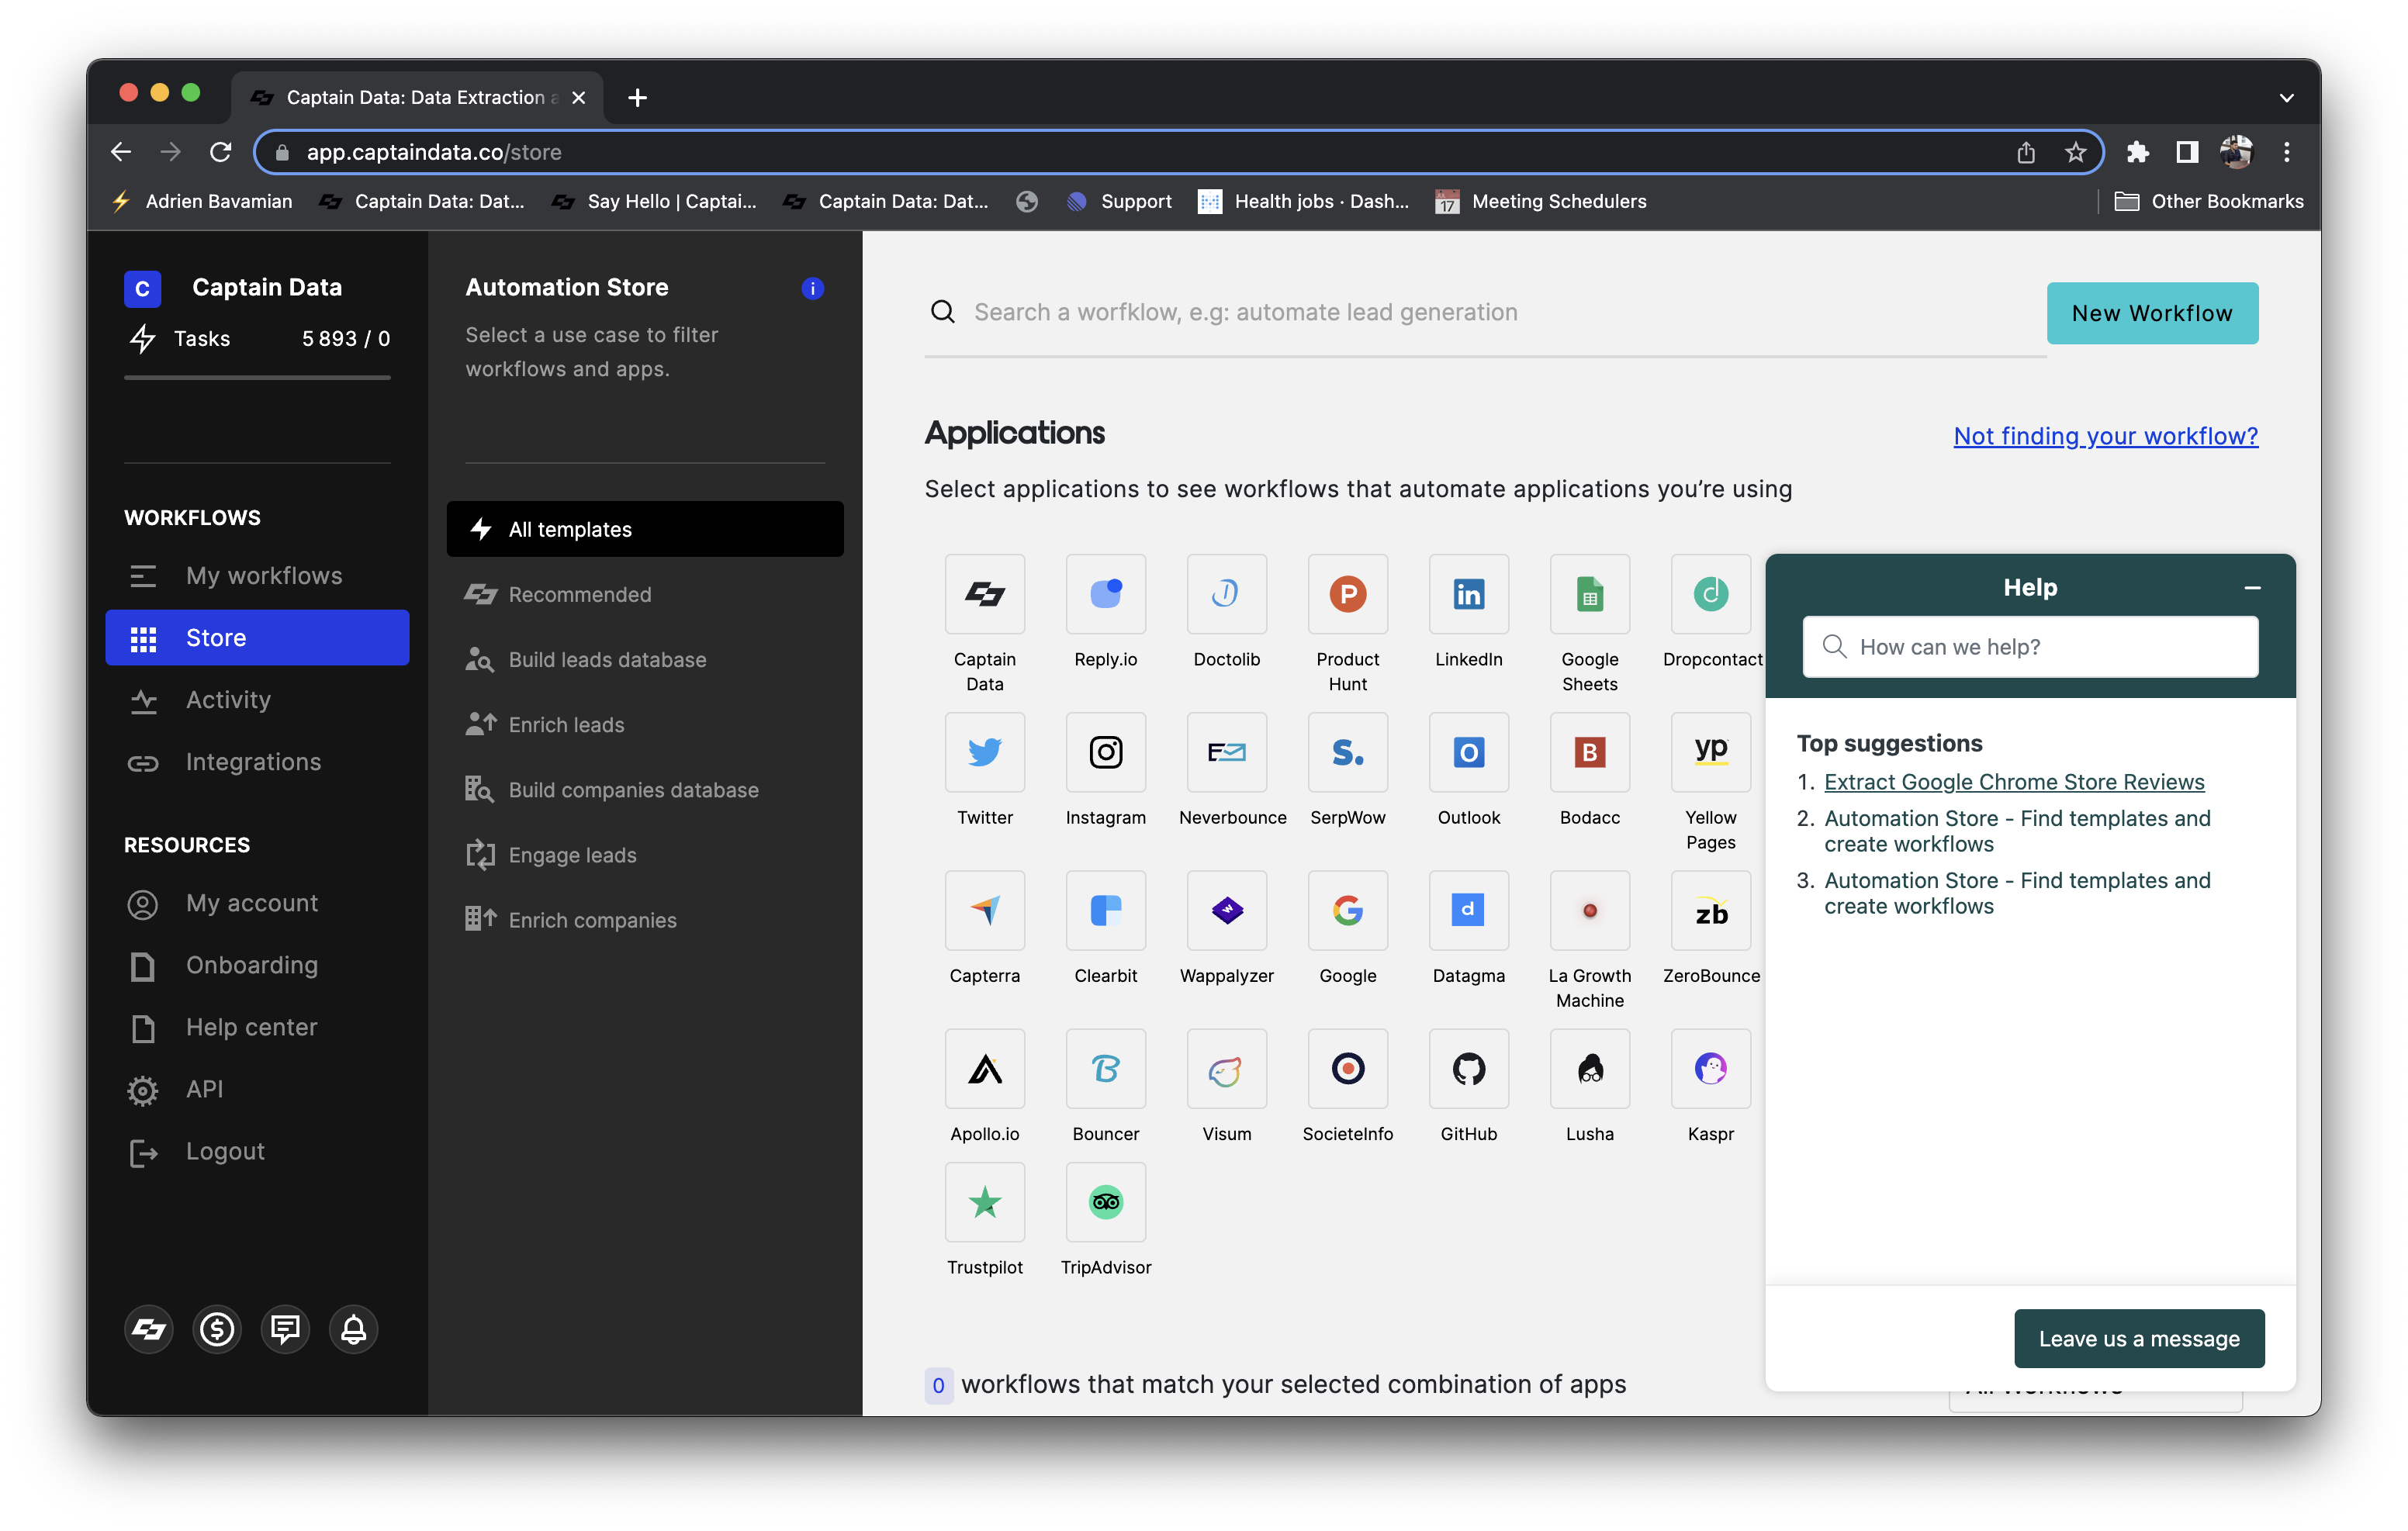Image resolution: width=2408 pixels, height=1531 pixels.
Task: Select the Visum app icon
Action: tap(1226, 1069)
